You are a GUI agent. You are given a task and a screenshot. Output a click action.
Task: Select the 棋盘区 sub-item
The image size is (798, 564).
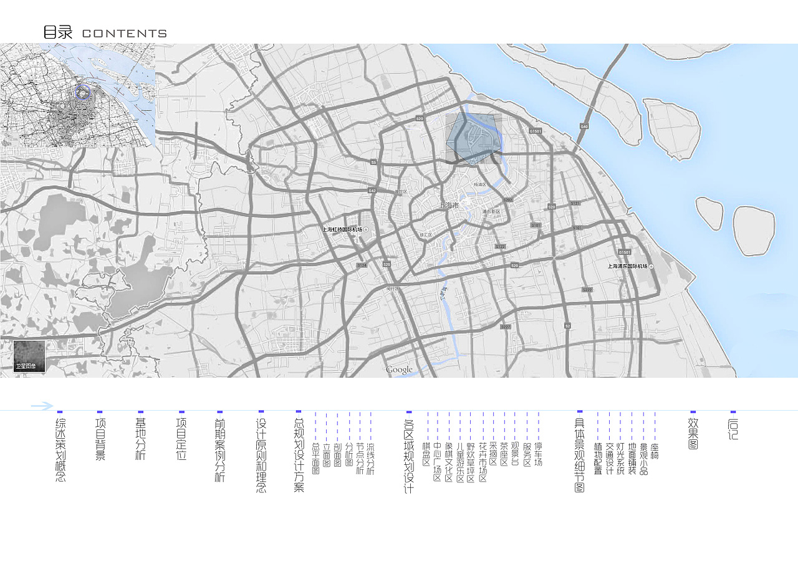click(x=426, y=455)
